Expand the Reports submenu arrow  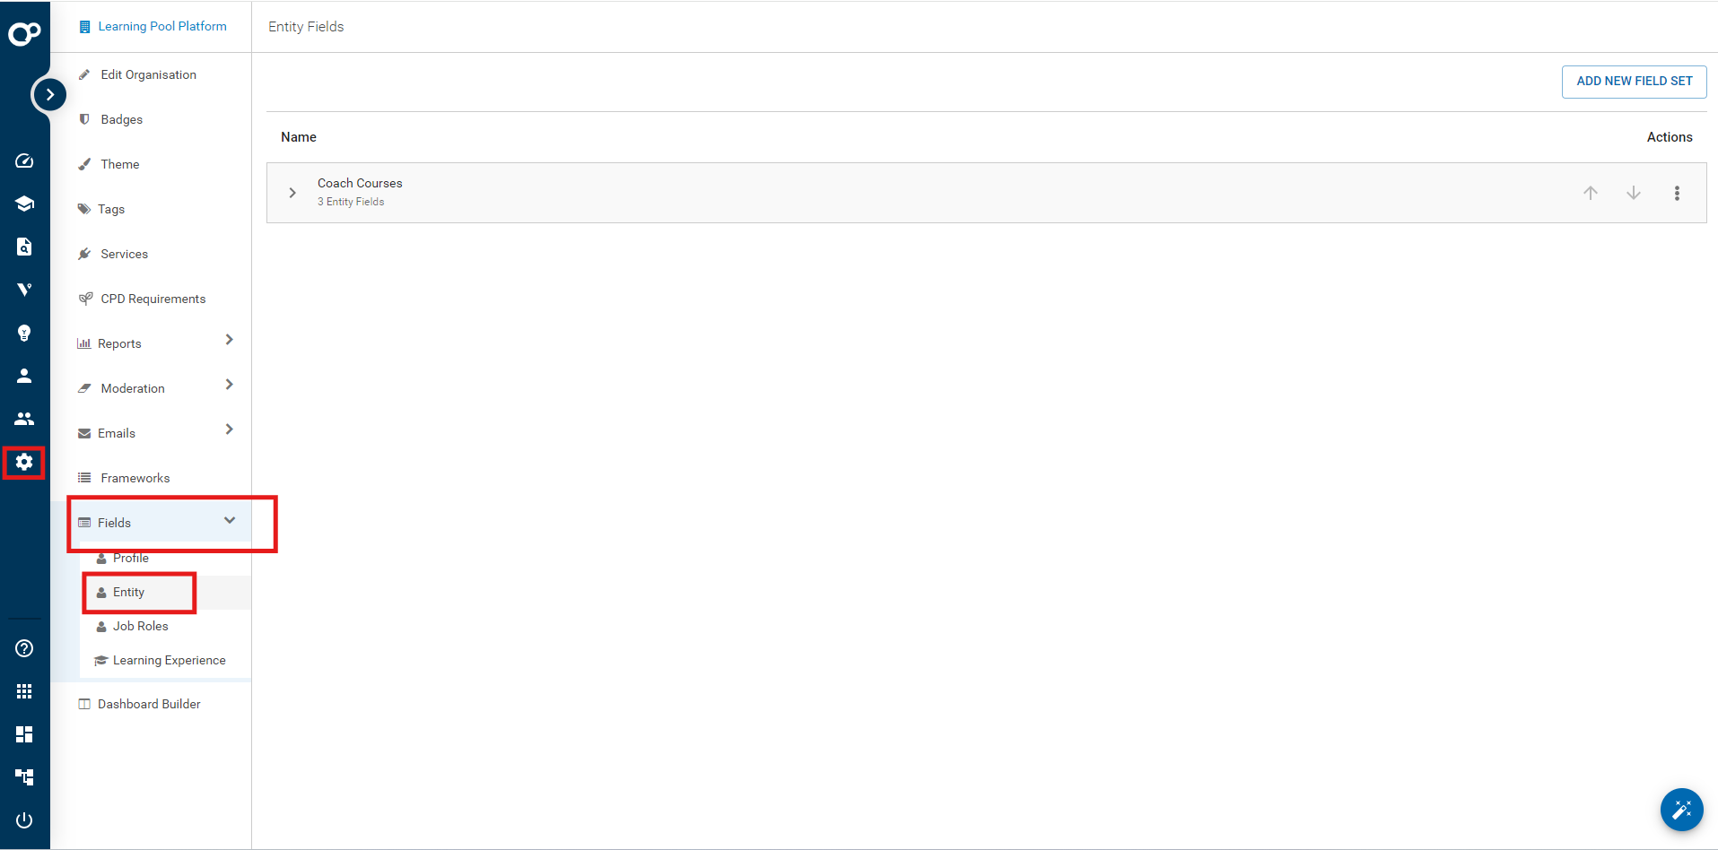pyautogui.click(x=230, y=340)
